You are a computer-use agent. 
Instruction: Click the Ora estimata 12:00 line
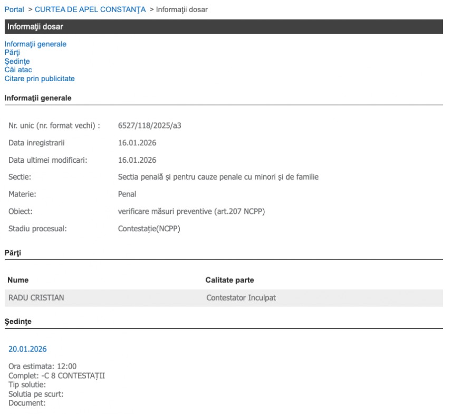(x=42, y=367)
